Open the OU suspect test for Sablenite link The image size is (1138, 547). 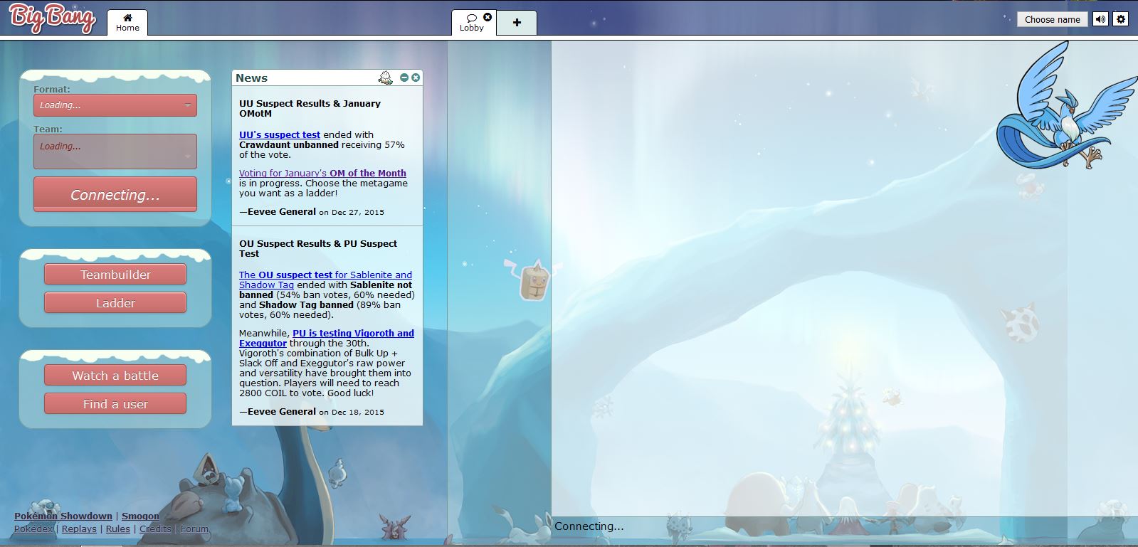pyautogui.click(x=325, y=280)
